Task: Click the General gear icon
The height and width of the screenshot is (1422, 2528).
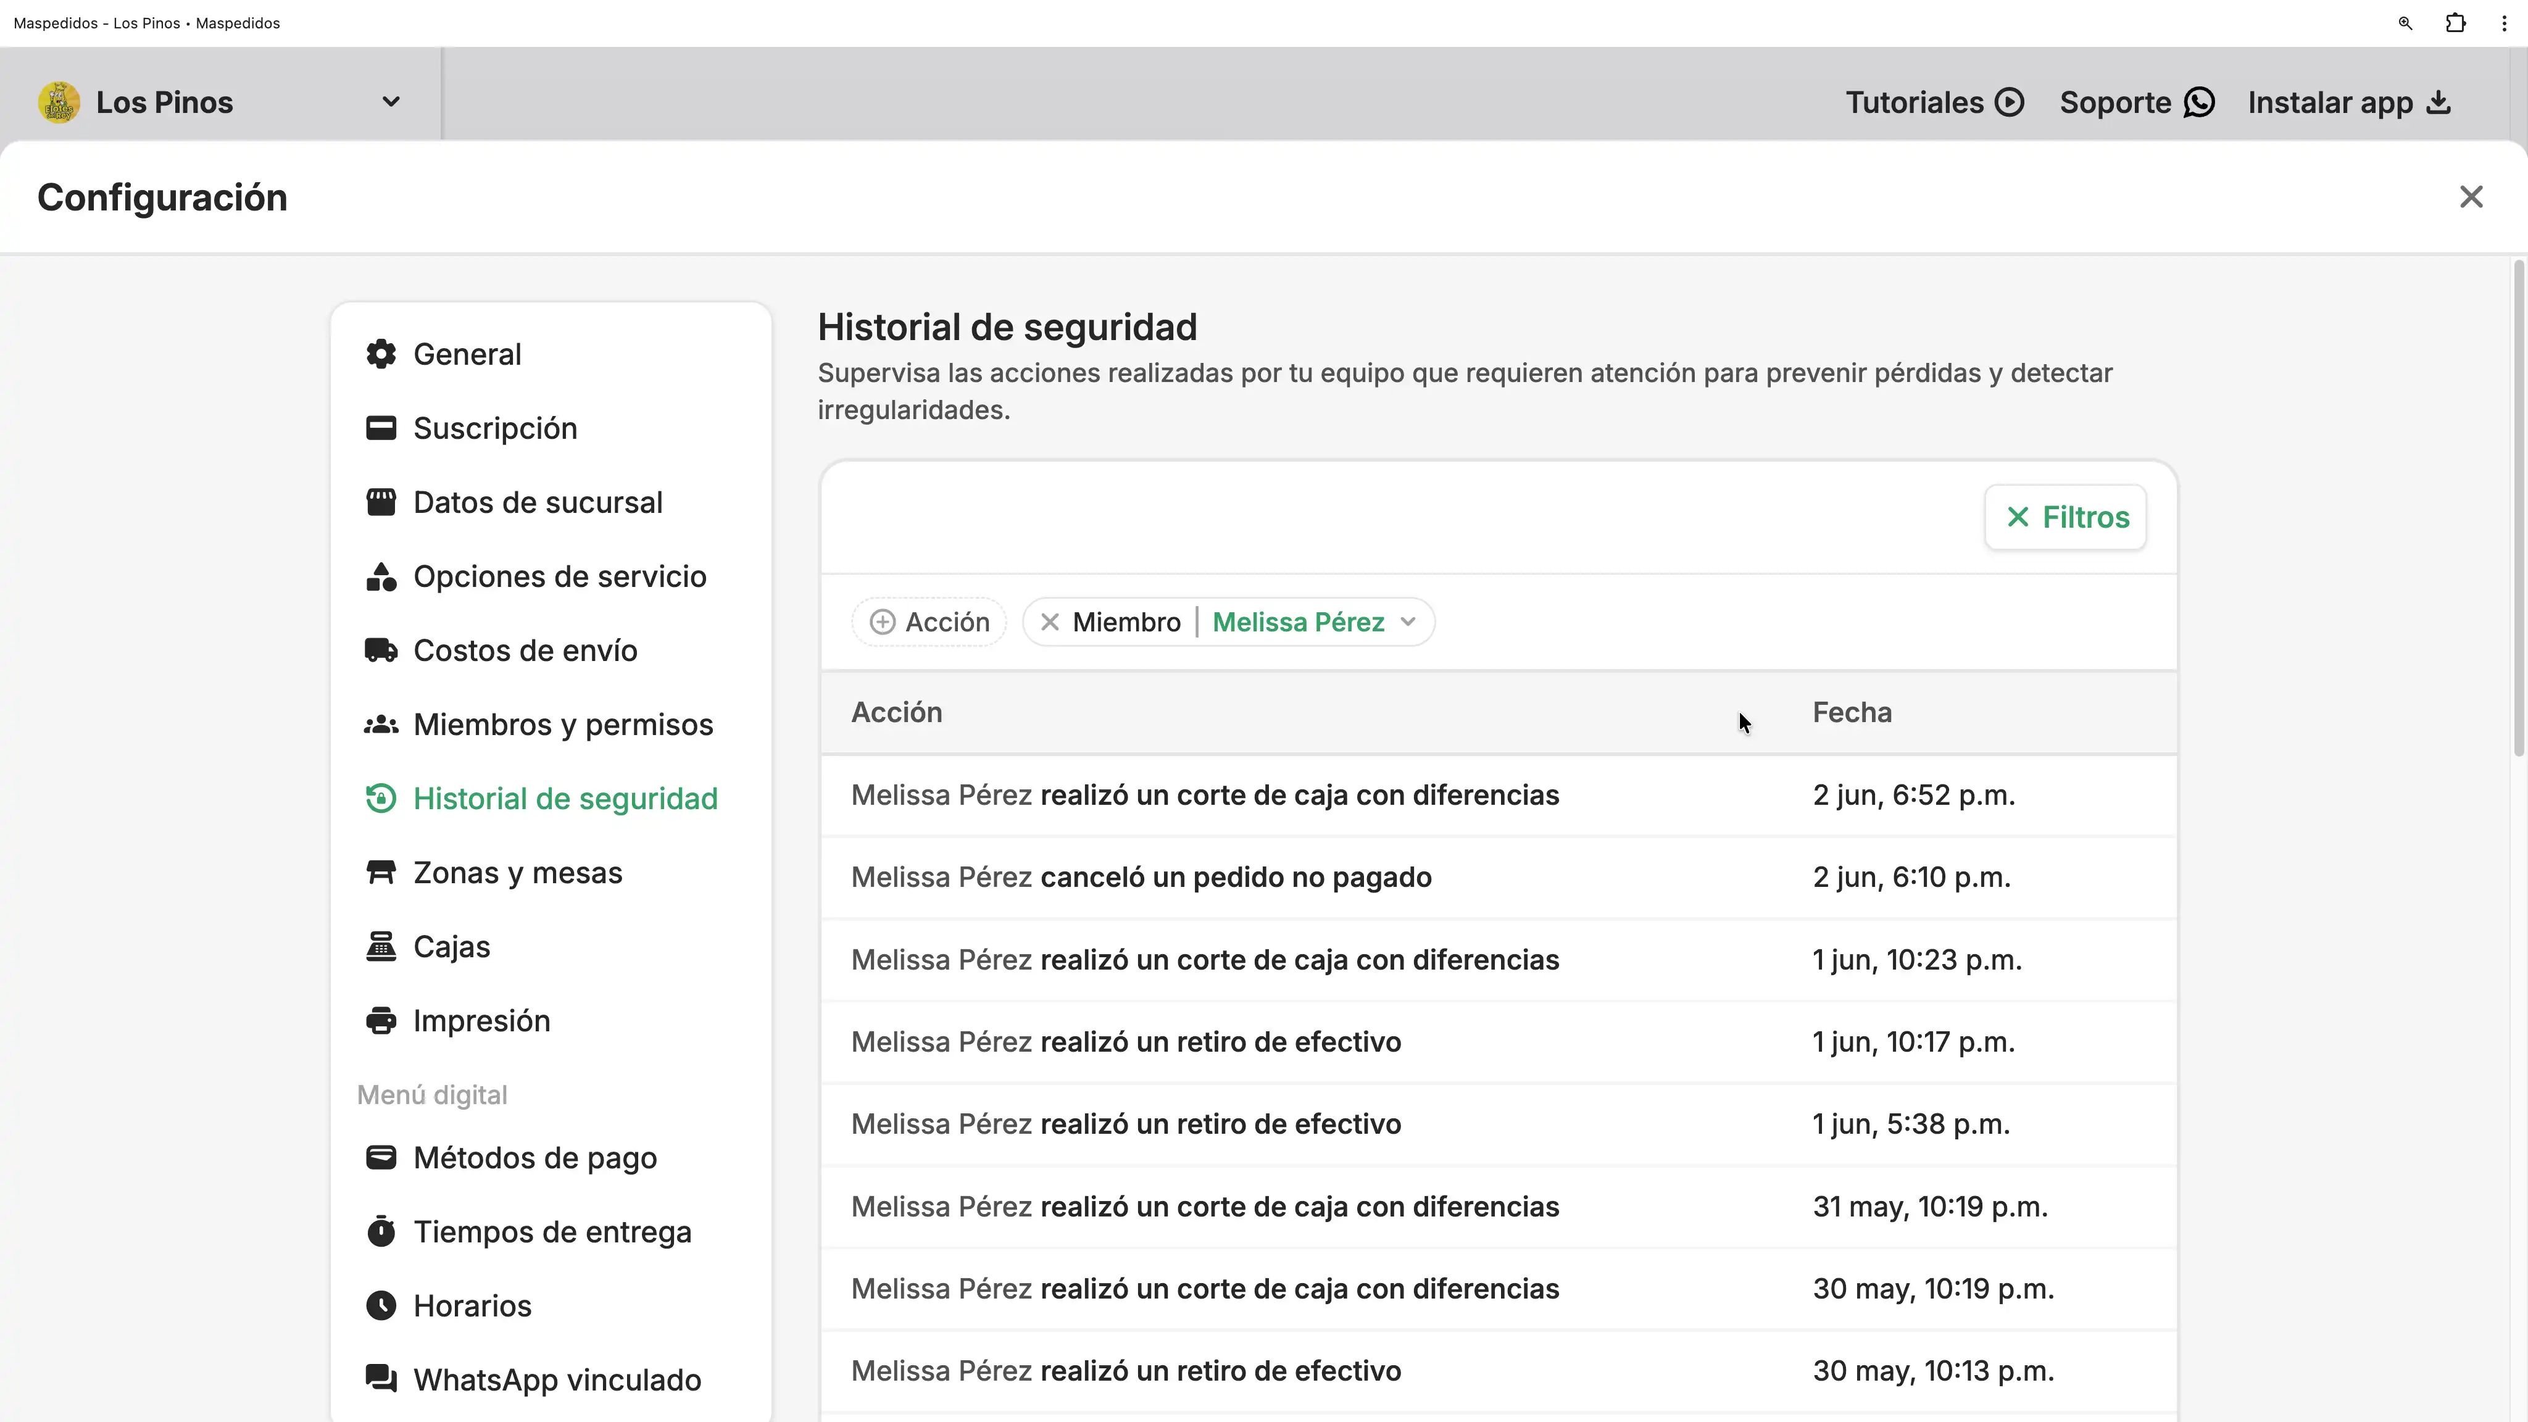Action: click(381, 354)
